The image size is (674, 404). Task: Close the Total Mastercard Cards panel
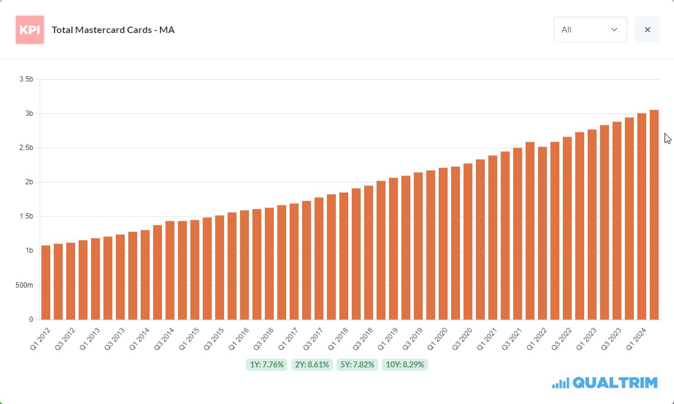[x=647, y=30]
